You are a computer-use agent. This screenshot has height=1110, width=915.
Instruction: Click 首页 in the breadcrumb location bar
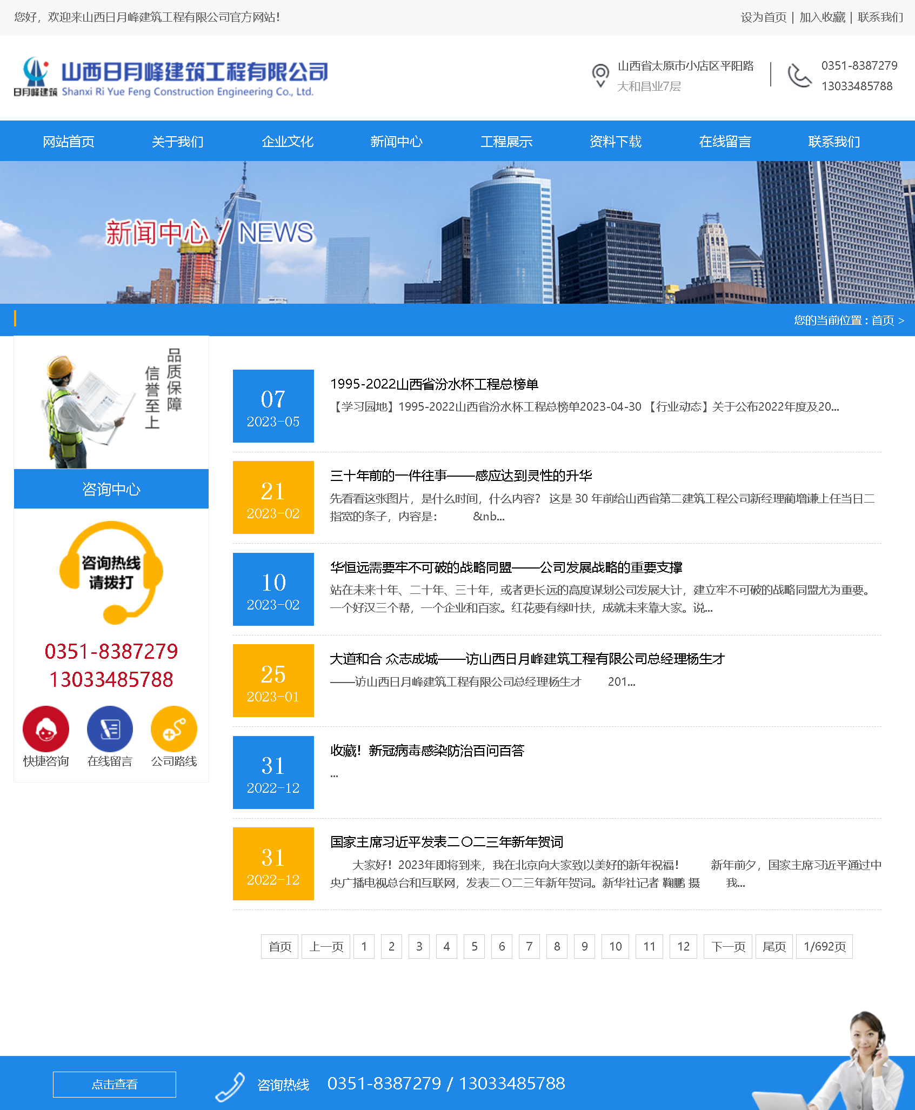pos(882,320)
